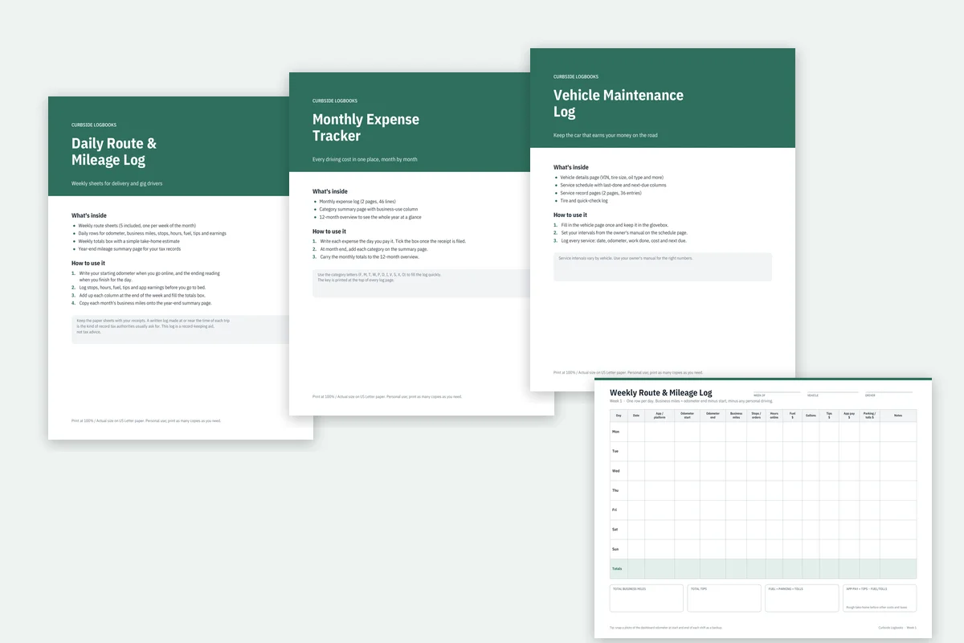
Task: Select 'CURBSIDE LOGBOOKS' label on Vehicle Maintenance cover
Action: click(576, 76)
